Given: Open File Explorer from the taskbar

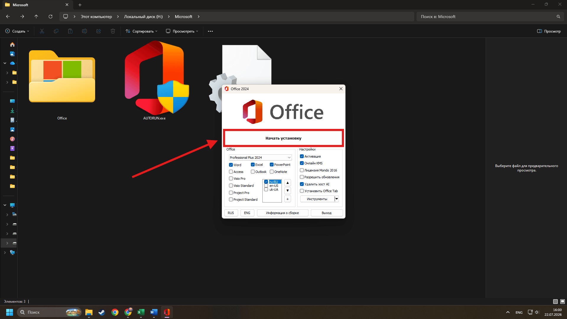Looking at the screenshot, I should (89, 312).
